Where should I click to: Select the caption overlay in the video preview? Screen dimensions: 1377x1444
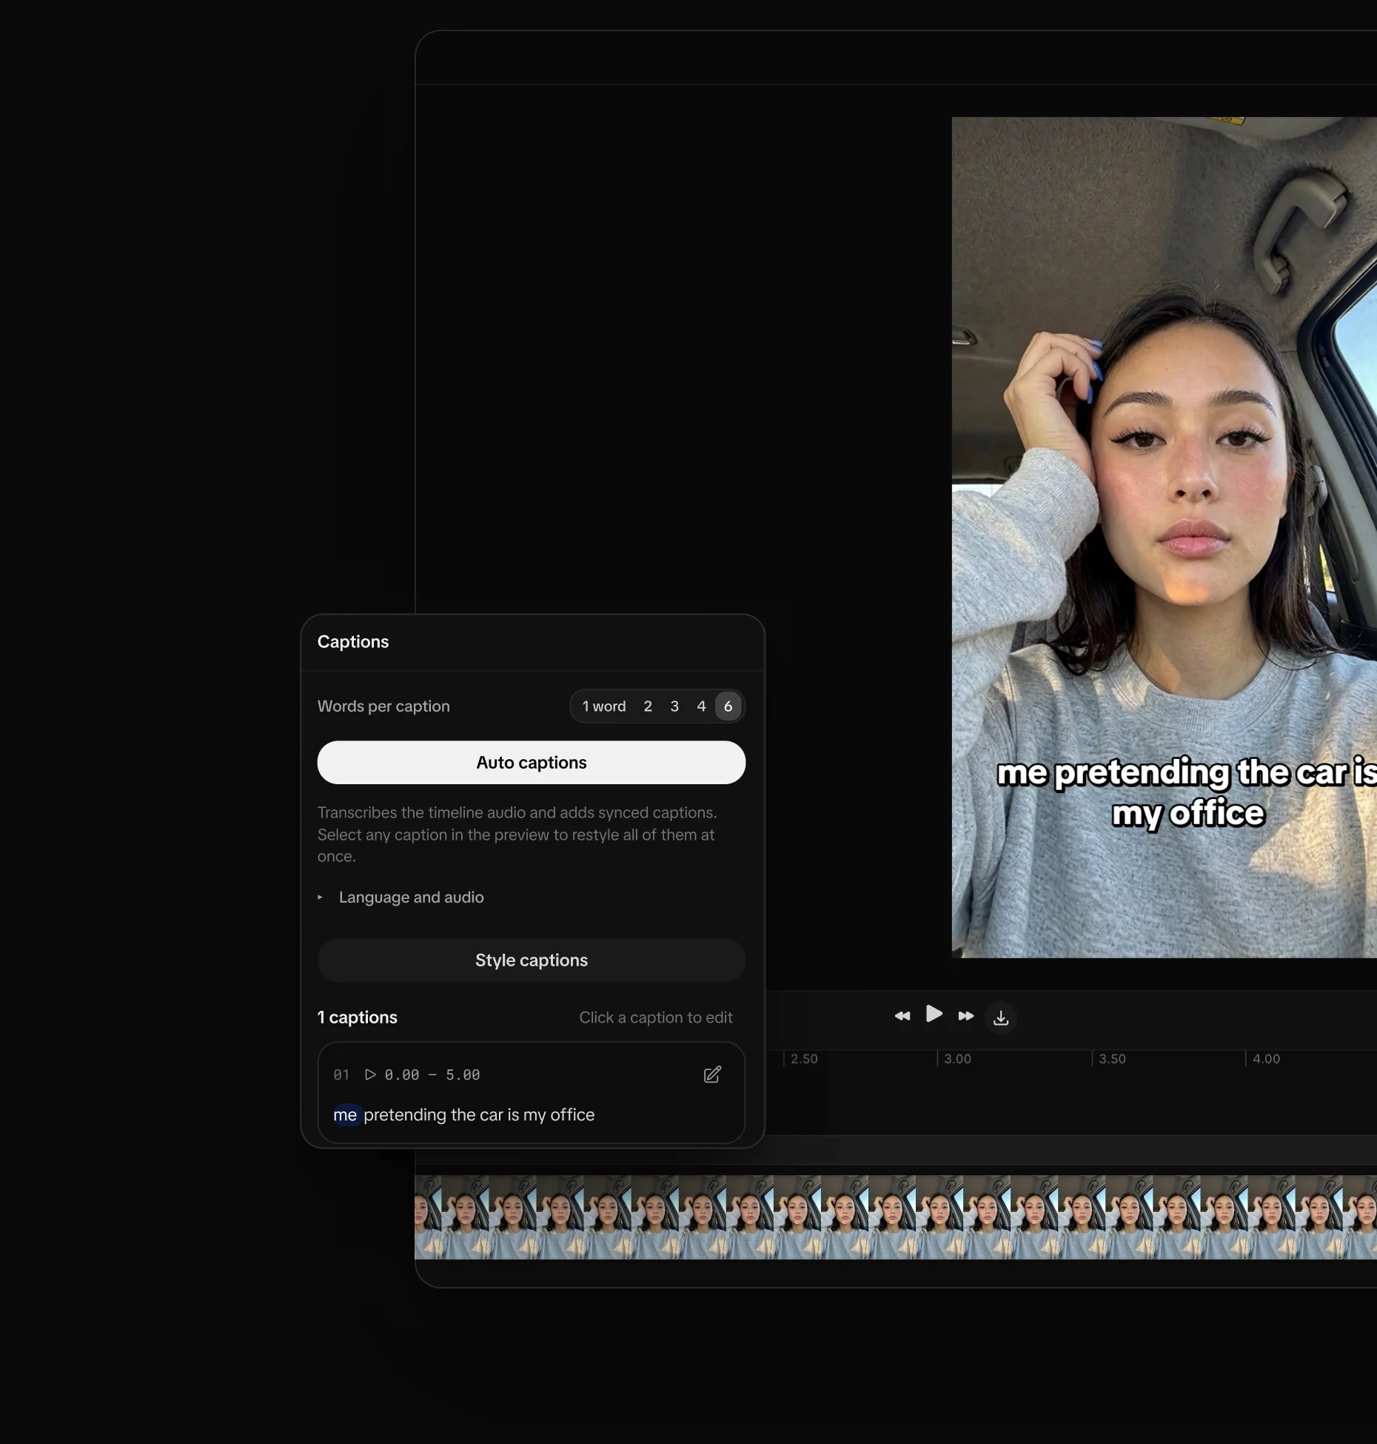(1187, 793)
